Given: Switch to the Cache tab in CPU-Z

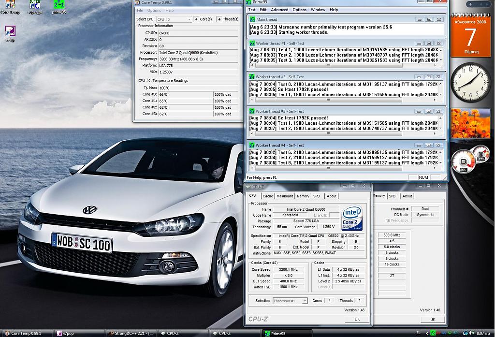Looking at the screenshot, I should click(x=268, y=196).
